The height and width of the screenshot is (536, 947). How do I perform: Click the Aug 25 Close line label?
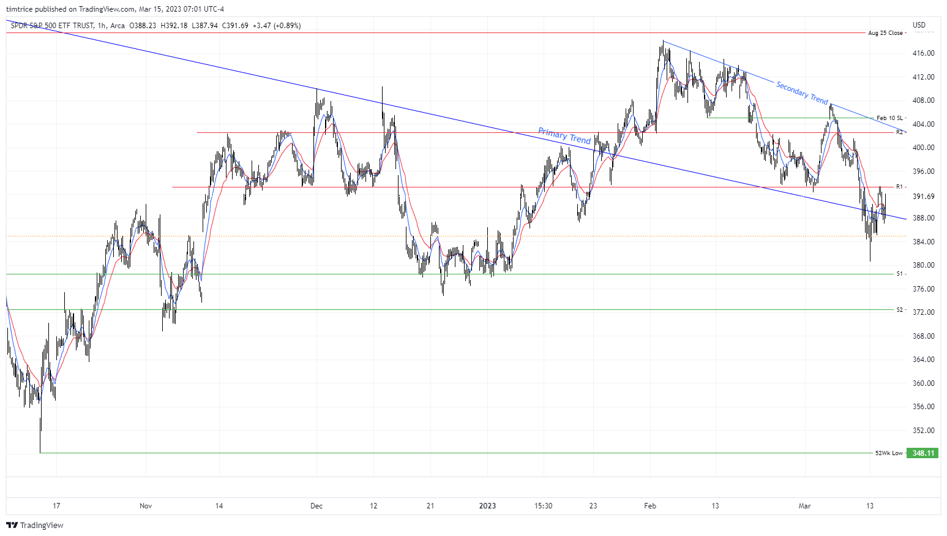tap(885, 33)
